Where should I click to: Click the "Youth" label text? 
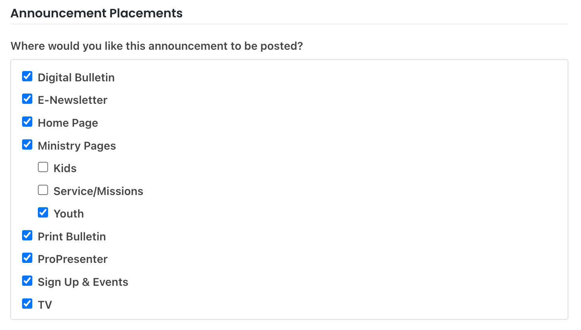point(69,214)
